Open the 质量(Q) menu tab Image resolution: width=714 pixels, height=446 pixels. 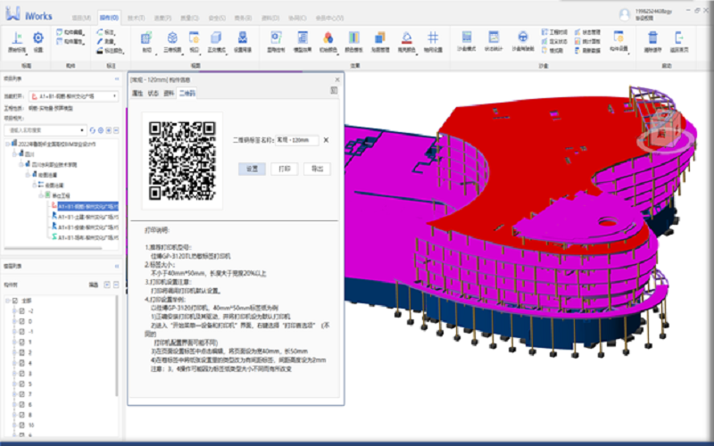pos(189,18)
